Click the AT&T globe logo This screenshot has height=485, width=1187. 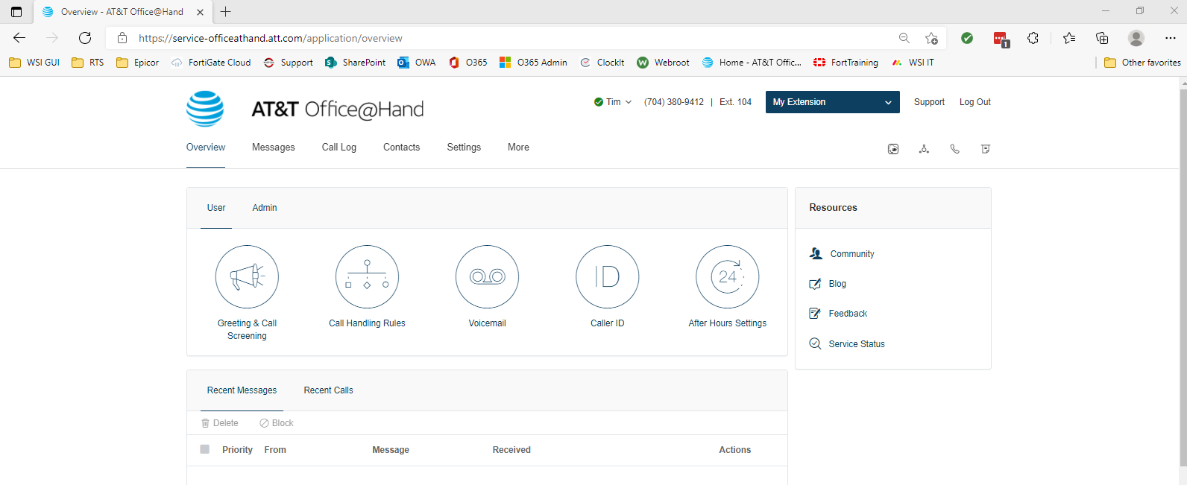click(205, 109)
